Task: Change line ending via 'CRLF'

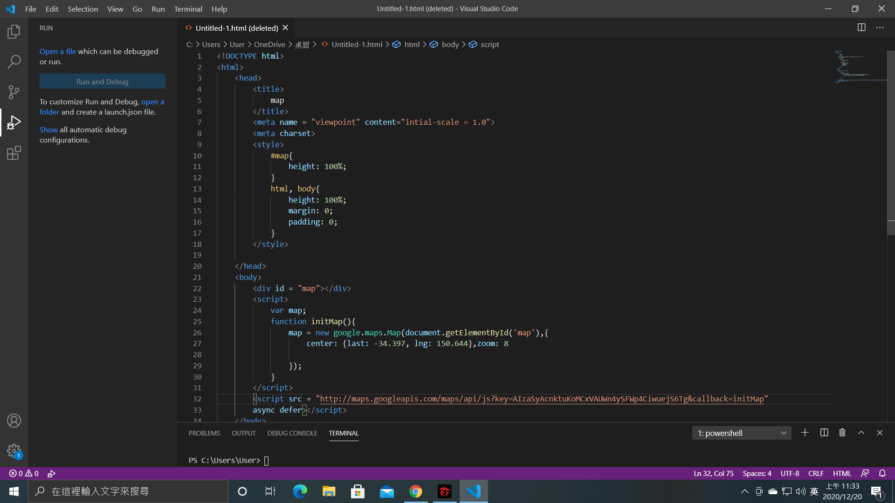Action: [816, 473]
